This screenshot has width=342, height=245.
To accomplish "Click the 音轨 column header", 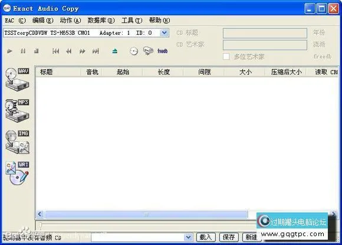I will tap(92, 72).
